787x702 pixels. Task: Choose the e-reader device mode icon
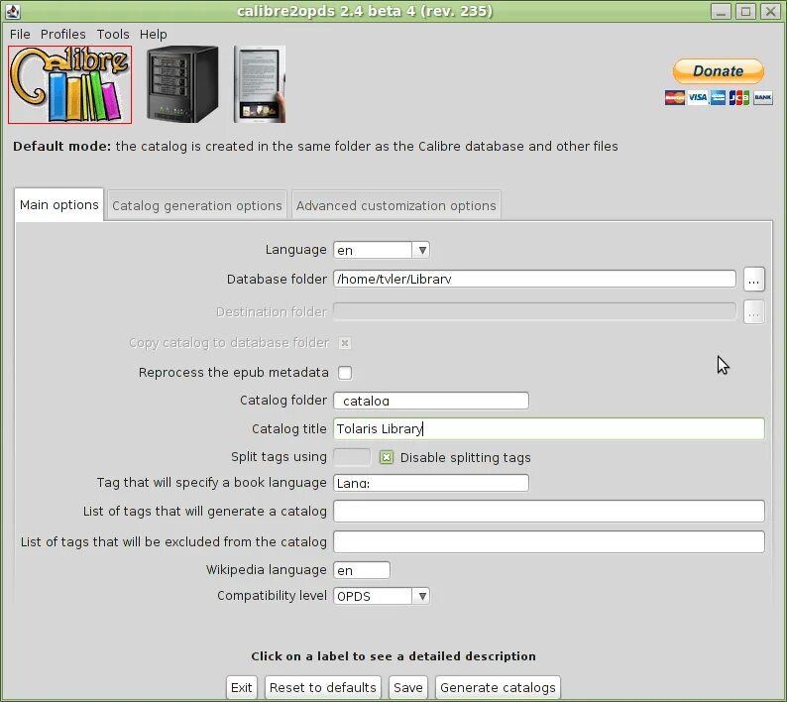coord(260,84)
